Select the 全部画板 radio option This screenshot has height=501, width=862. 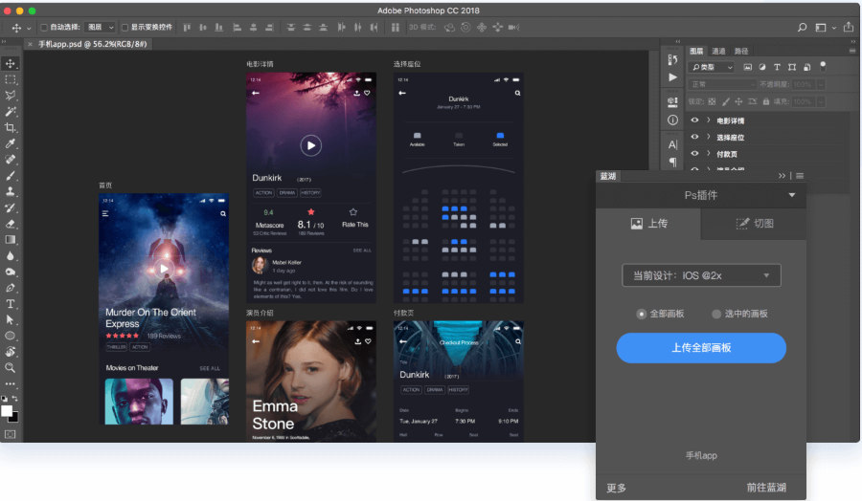(x=641, y=314)
